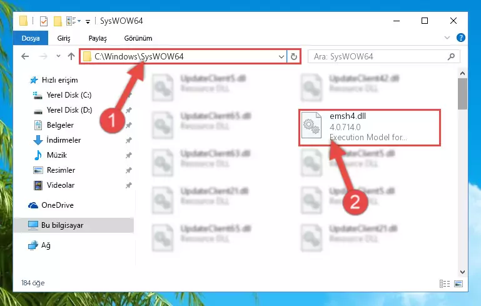This screenshot has width=481, height=306.
Task: Click the emsh4.dll gear file icon
Action: pos(311,125)
